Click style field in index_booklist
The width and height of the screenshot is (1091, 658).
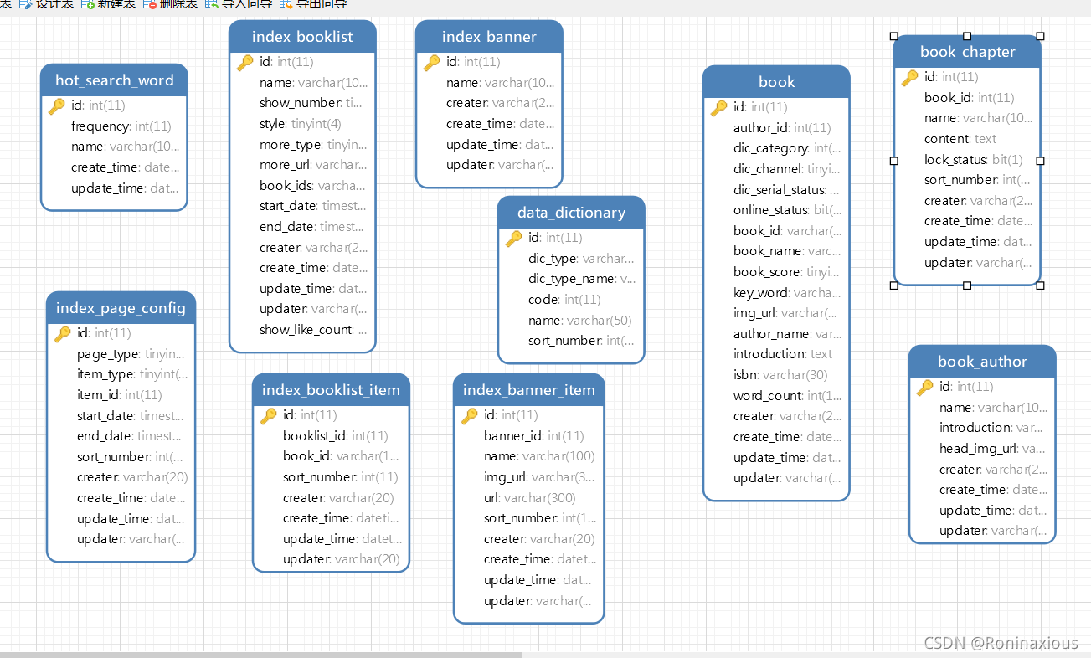302,124
